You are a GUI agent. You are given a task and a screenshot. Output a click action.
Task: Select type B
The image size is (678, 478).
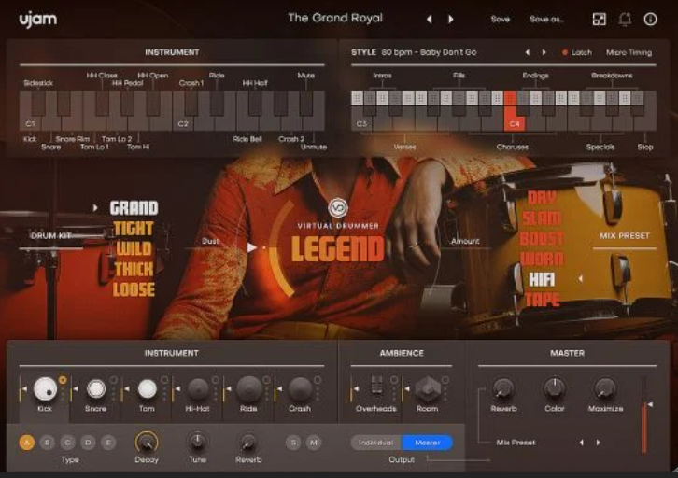pos(47,443)
